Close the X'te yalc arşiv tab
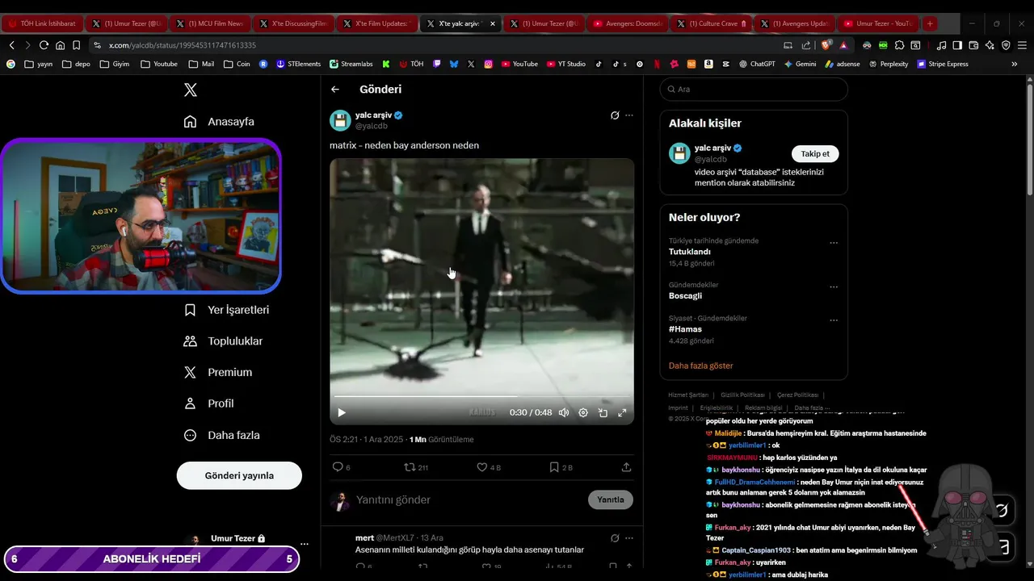The width and height of the screenshot is (1034, 581). 493,24
